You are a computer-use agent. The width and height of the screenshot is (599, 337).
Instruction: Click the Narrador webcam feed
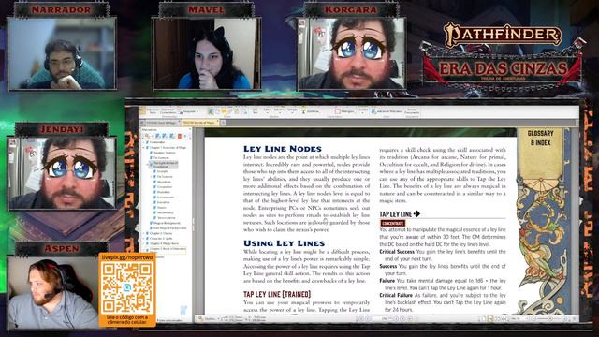(62, 53)
